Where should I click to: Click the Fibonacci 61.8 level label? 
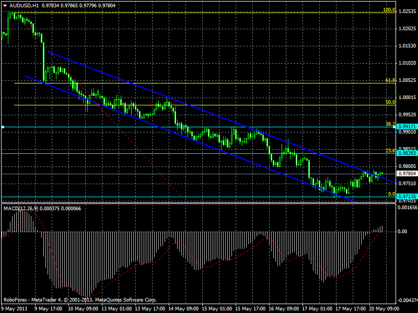[390, 80]
